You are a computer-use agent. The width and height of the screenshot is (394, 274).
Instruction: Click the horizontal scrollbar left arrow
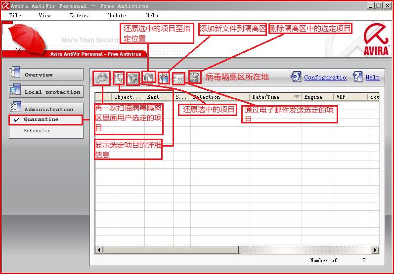click(99, 250)
